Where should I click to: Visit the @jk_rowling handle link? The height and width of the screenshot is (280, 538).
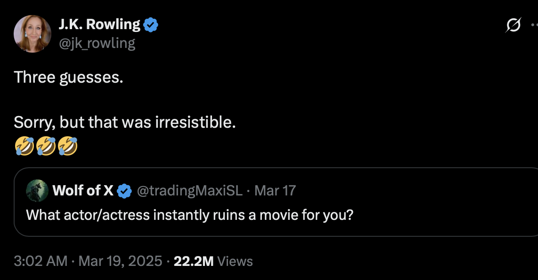tap(96, 43)
